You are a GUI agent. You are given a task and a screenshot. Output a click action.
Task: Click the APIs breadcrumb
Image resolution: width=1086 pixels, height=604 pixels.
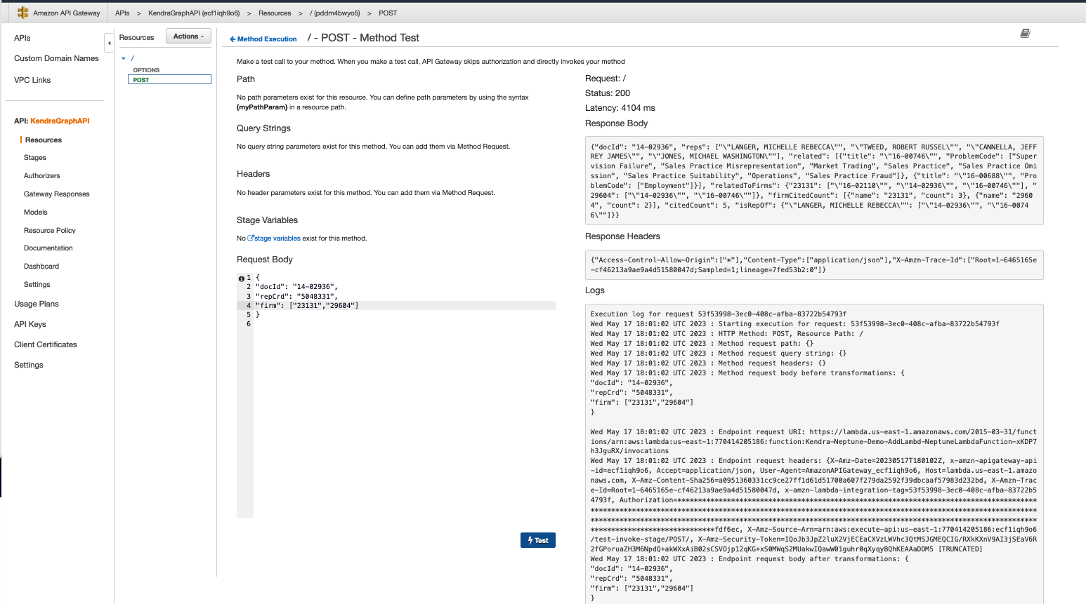click(122, 13)
